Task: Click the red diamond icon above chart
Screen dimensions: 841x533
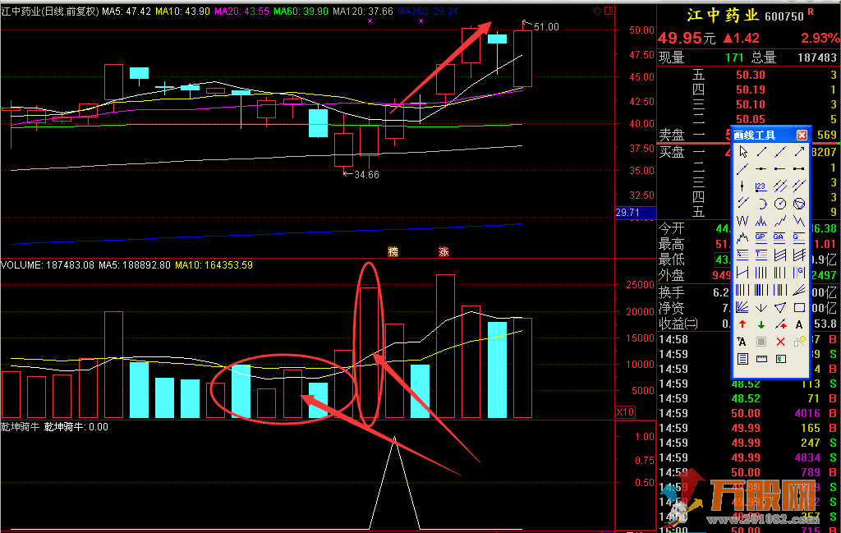Action: 598,11
